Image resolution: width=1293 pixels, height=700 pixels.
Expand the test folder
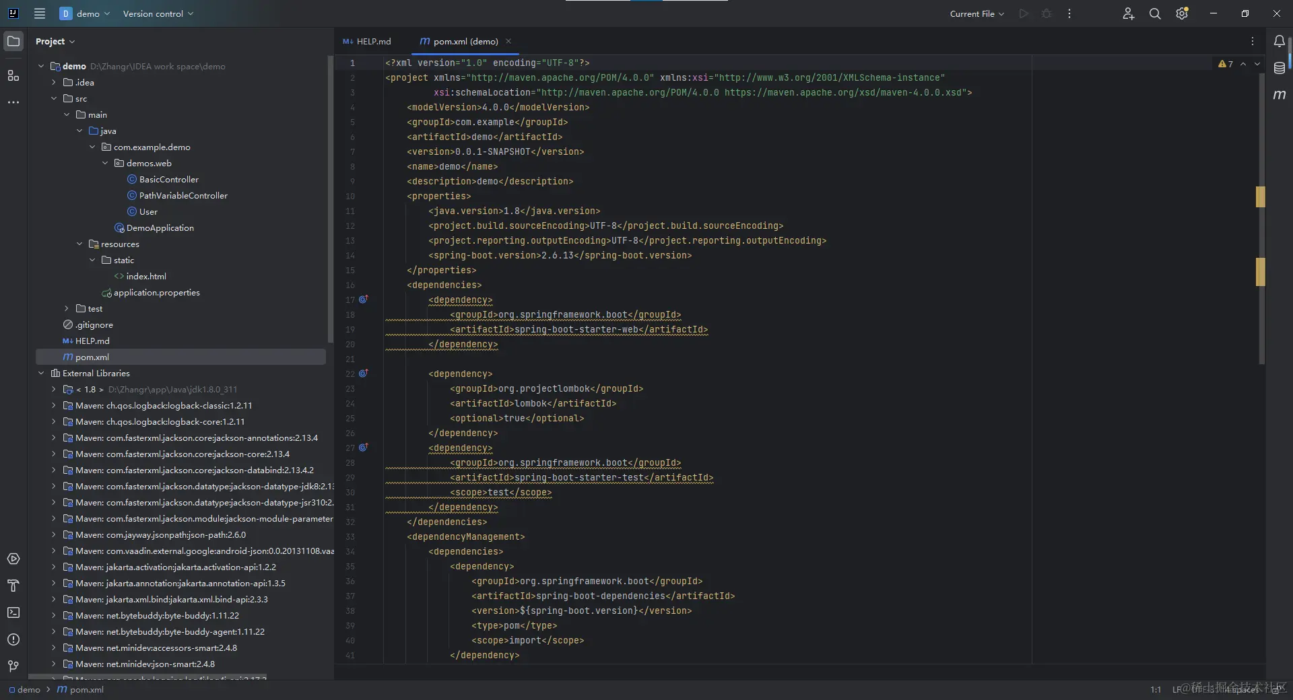pos(67,309)
